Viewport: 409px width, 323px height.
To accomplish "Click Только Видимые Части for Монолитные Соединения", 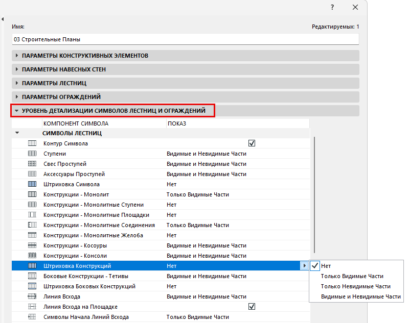I will [x=198, y=225].
